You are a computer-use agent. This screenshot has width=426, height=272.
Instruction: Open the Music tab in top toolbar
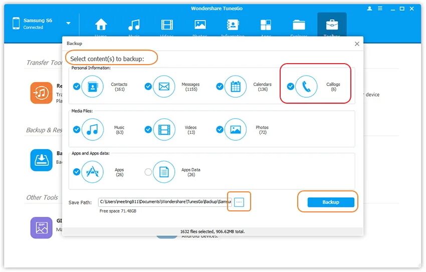click(x=134, y=25)
